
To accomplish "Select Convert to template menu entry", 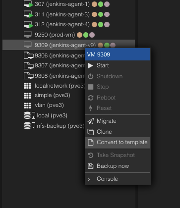I will [118, 143].
